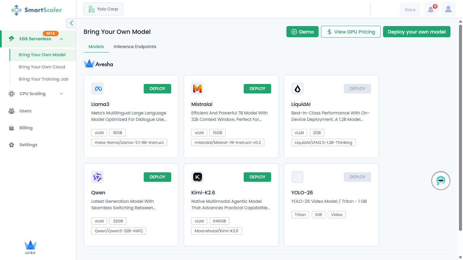Click the 2GB tag on LiquidAI card
This screenshot has height=260, width=463.
[317, 133]
